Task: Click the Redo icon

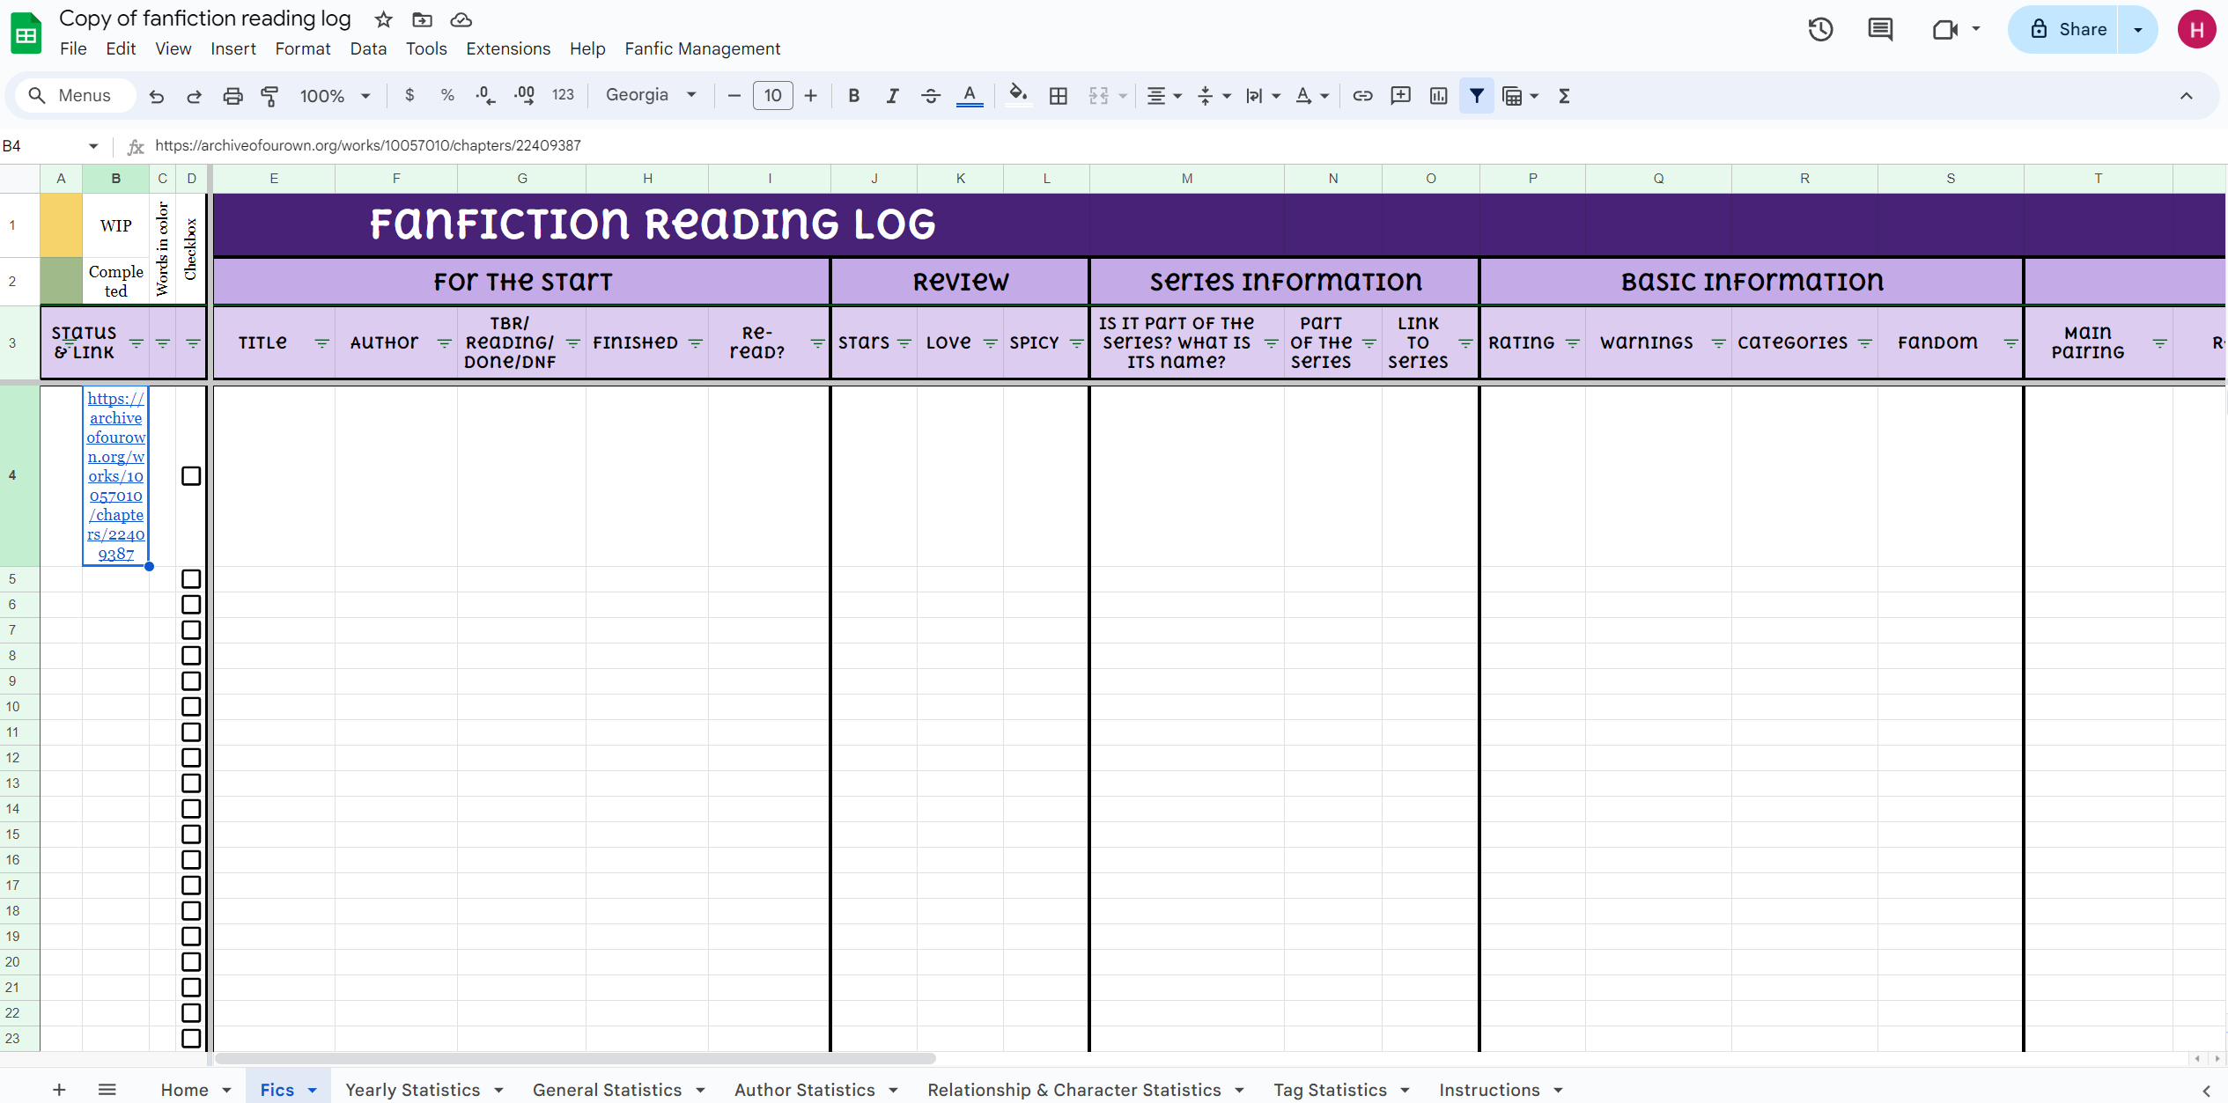Action: click(x=195, y=96)
